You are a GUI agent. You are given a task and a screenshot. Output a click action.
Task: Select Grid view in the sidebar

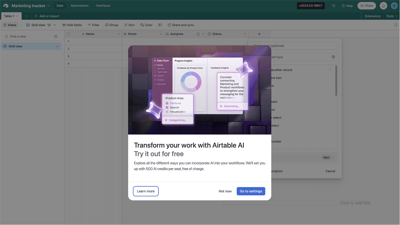[31, 46]
